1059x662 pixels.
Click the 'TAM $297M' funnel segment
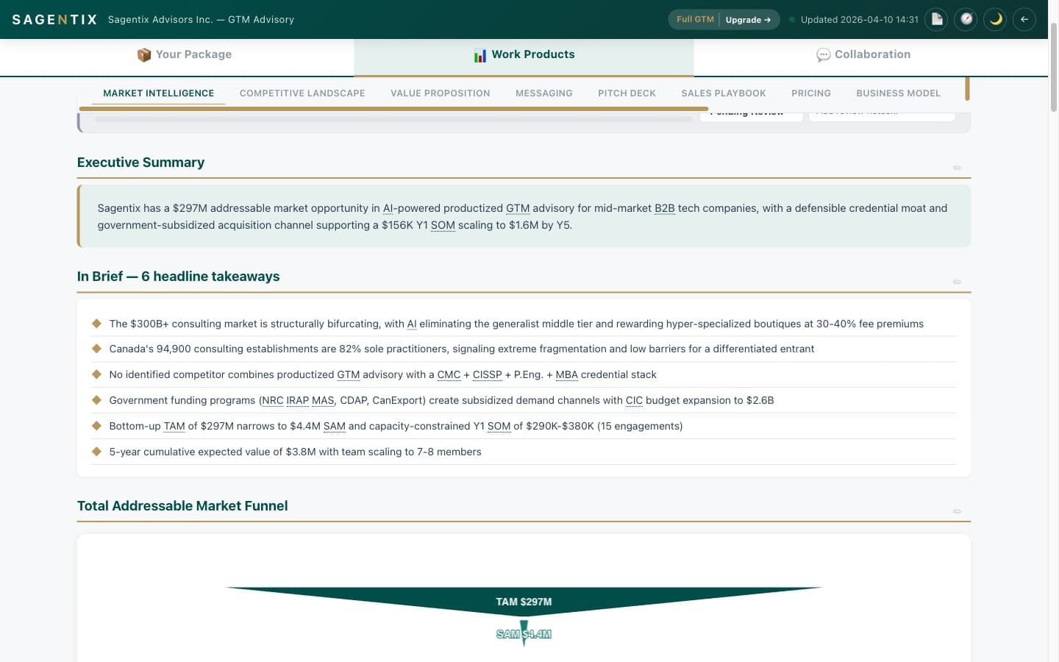[524, 601]
